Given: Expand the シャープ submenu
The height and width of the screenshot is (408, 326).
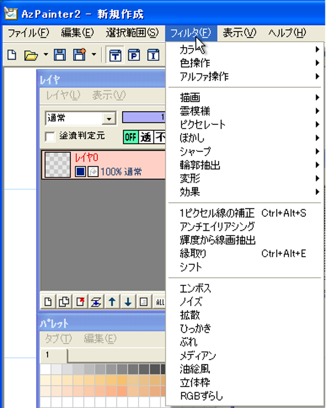Looking at the screenshot, I should [x=244, y=151].
